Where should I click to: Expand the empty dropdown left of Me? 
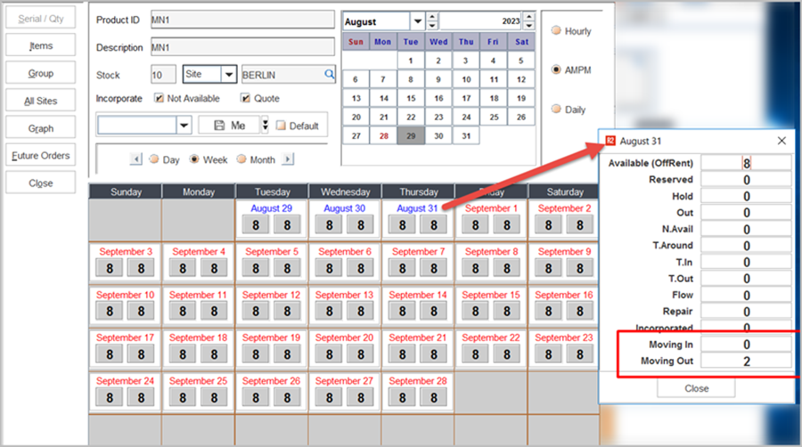[x=184, y=126]
